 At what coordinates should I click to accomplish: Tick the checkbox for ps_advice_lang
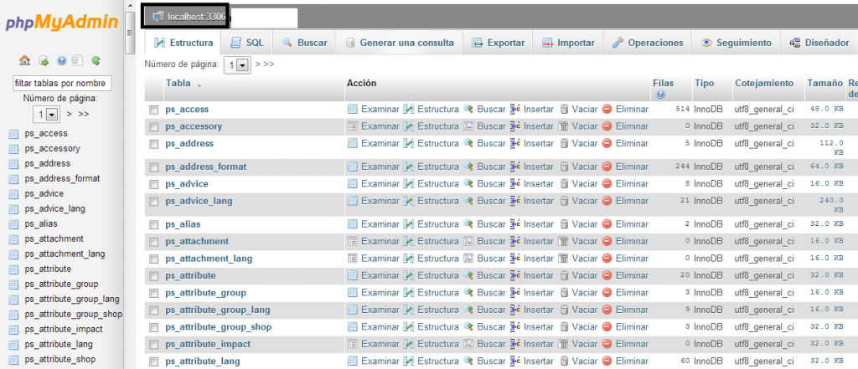click(x=153, y=202)
